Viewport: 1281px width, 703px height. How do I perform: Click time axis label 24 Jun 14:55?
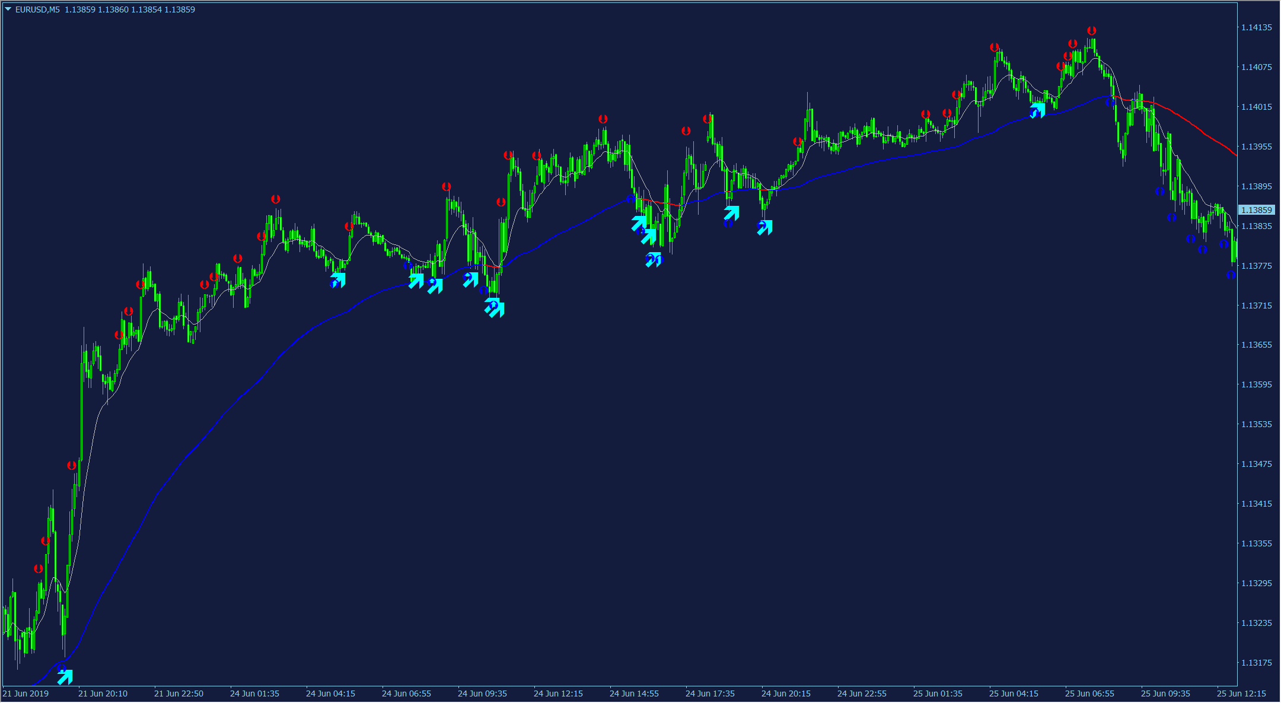tap(634, 694)
